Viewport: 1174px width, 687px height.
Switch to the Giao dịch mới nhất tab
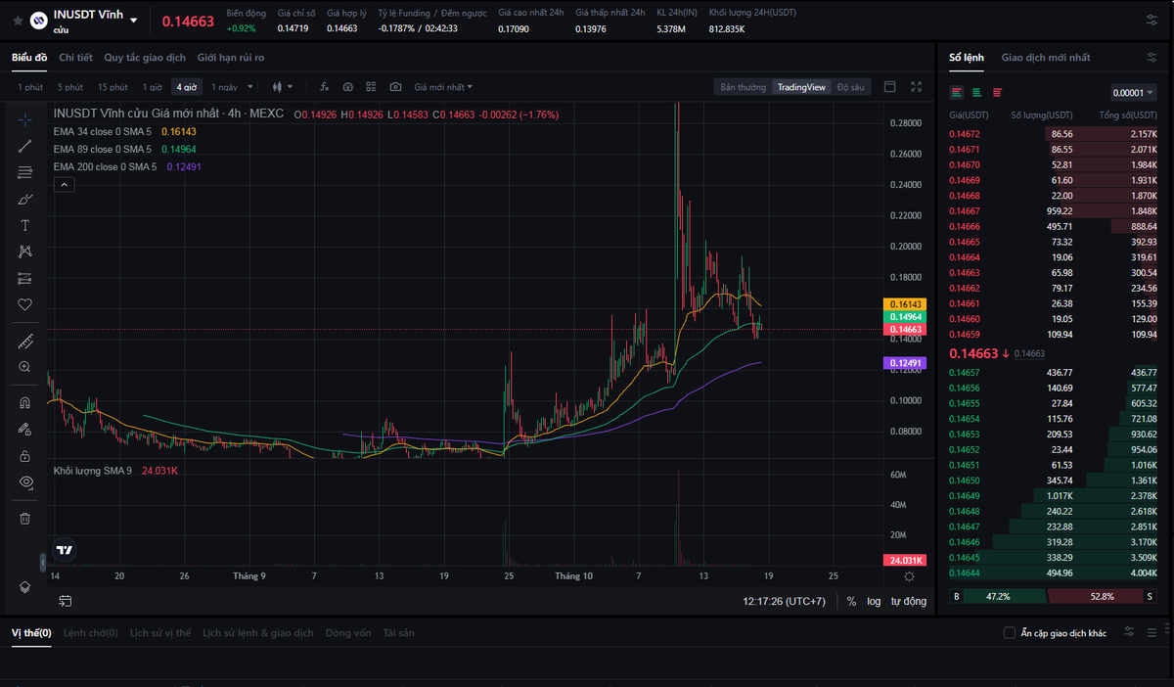1047,58
